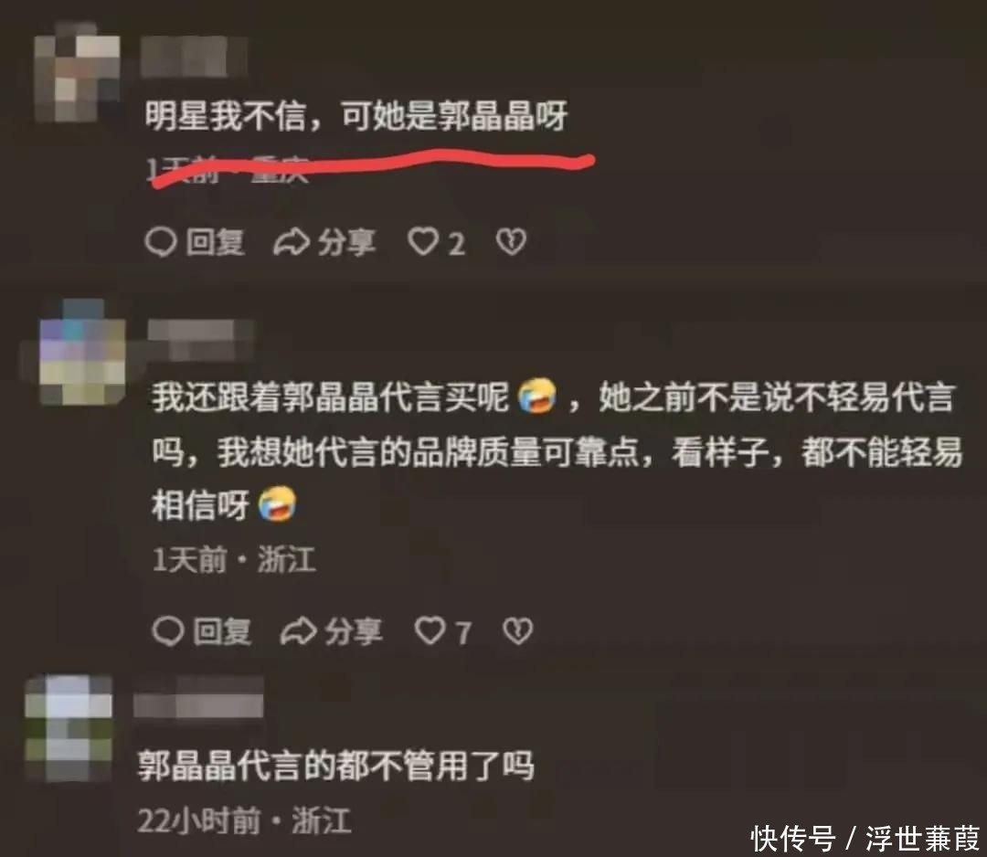
Task: Click reply bubble icon under second comment
Action: (168, 631)
